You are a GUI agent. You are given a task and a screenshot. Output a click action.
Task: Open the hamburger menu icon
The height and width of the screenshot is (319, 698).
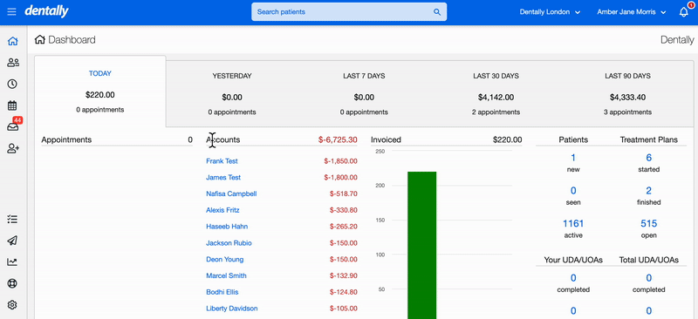12,12
